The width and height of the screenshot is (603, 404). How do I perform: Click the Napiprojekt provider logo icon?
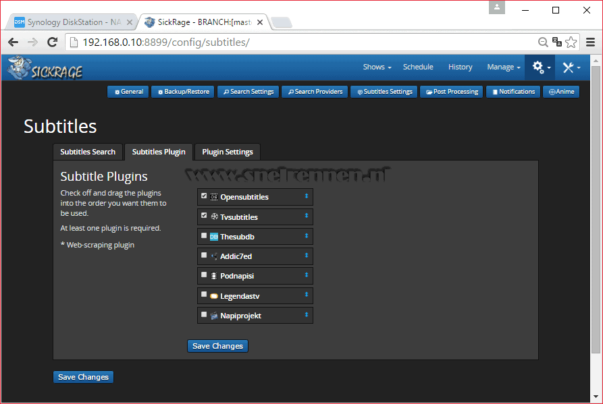click(214, 316)
